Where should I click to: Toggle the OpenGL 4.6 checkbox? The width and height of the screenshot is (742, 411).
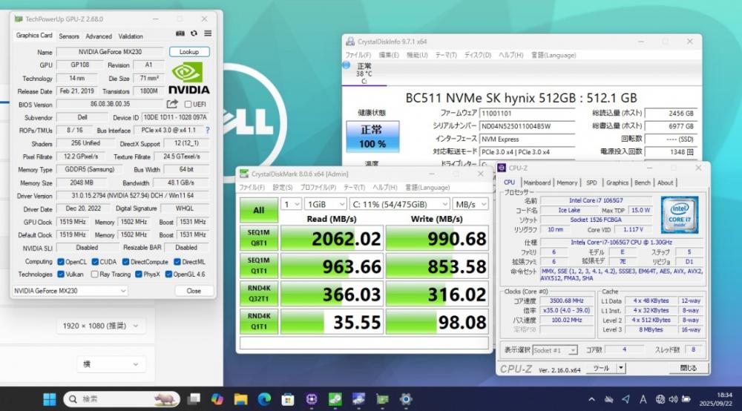point(168,274)
